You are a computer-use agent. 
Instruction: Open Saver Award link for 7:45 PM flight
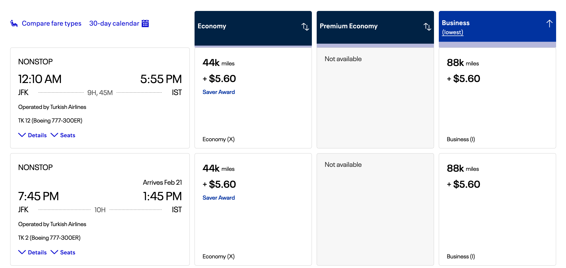click(x=219, y=198)
